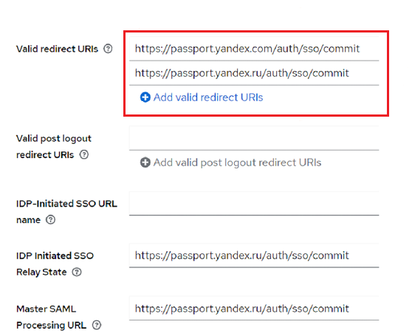Screen dimensions: 412x336
Task: Click the empty post logout redirect URI field
Action: (254, 138)
